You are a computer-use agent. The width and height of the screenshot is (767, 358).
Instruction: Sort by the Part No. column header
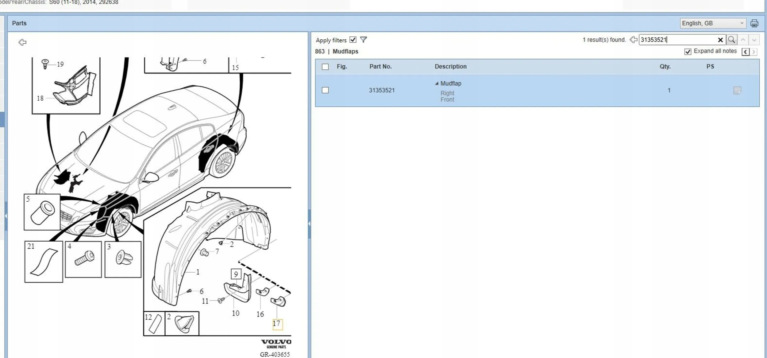(380, 67)
